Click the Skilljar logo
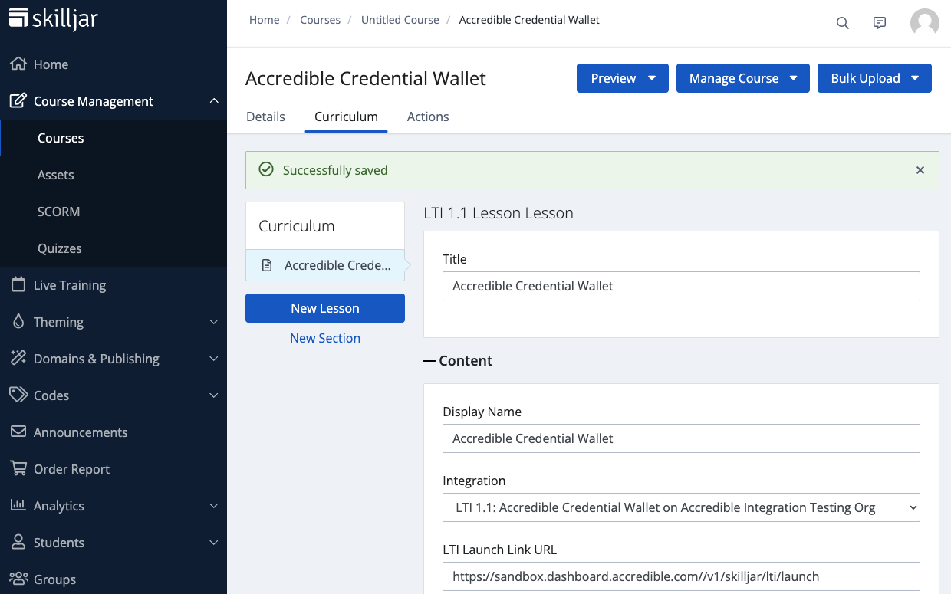 coord(54,18)
